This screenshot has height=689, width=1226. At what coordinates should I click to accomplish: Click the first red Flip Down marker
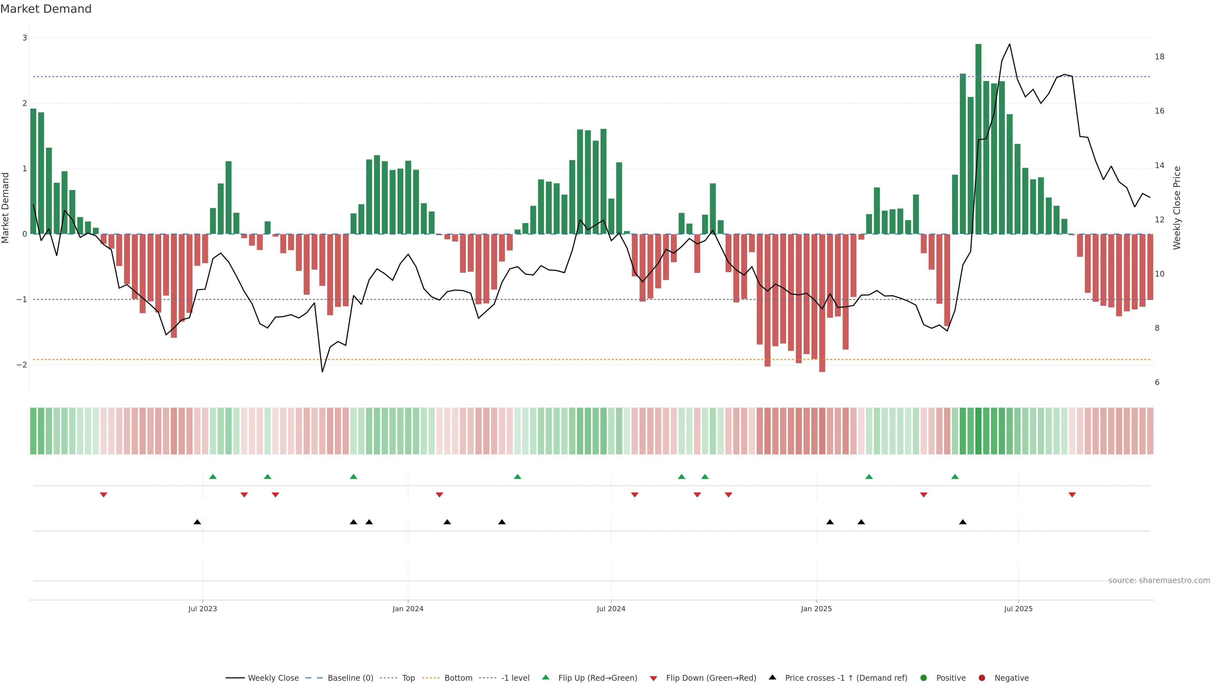tap(103, 495)
